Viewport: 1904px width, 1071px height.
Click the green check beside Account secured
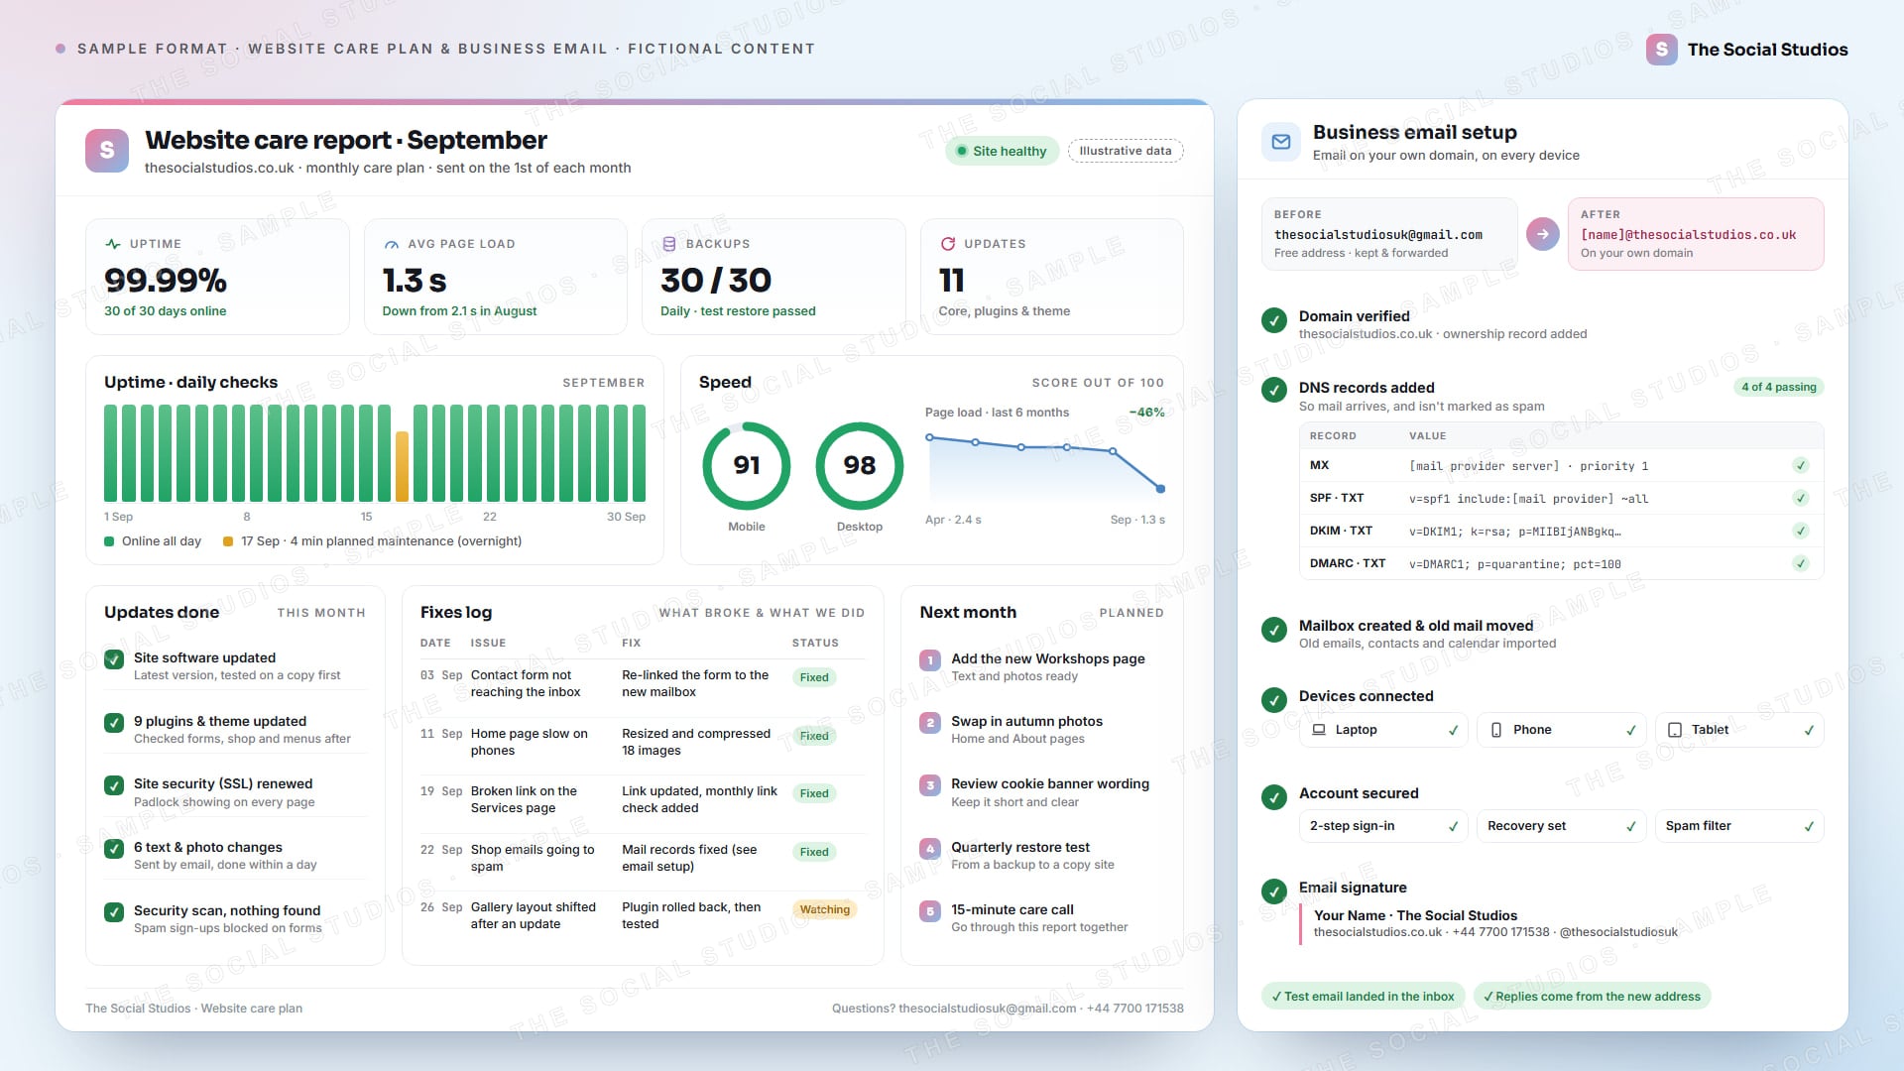click(1274, 797)
